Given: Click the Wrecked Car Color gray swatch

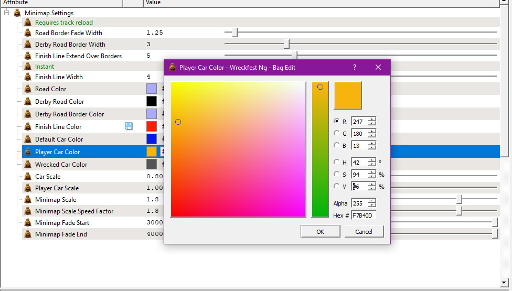Looking at the screenshot, I should (x=152, y=164).
